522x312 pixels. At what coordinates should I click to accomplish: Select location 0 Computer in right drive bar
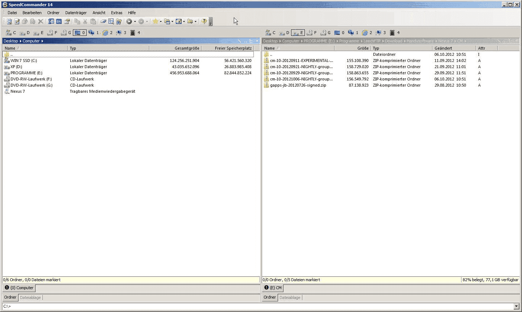(x=339, y=33)
